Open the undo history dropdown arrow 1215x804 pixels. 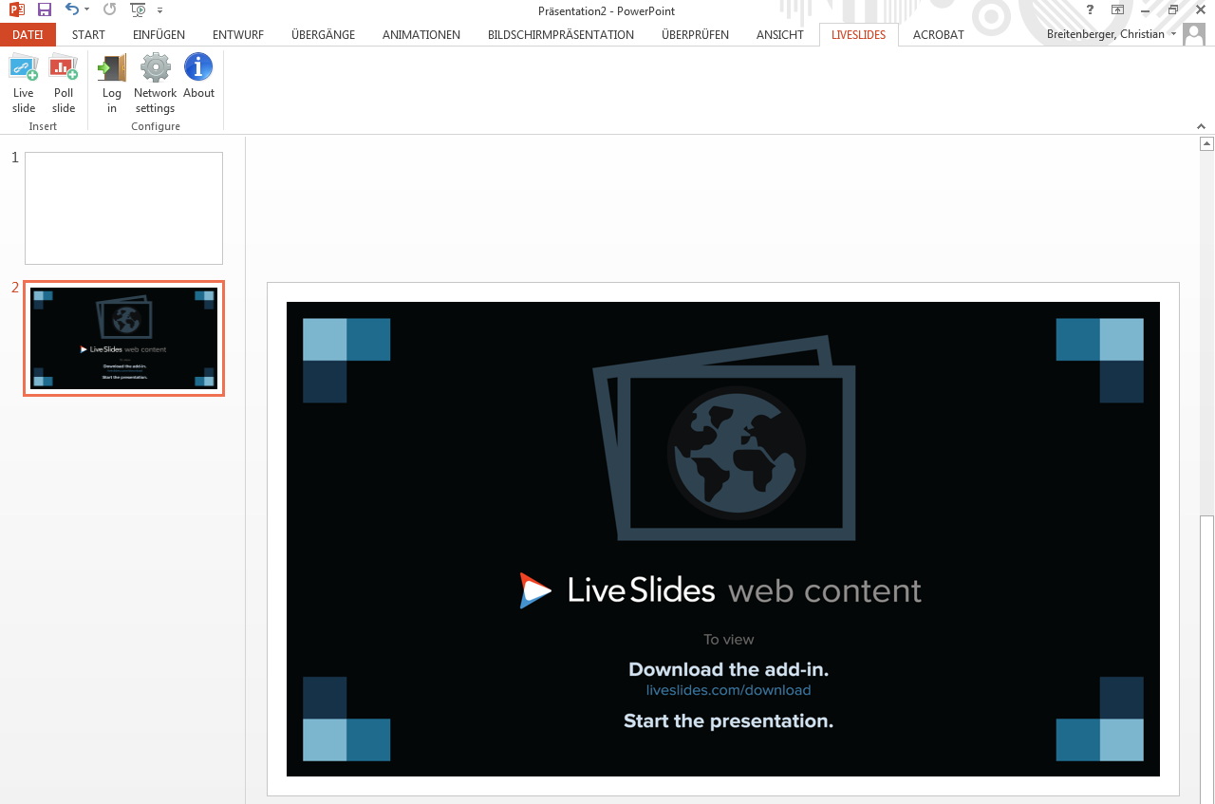pyautogui.click(x=86, y=9)
